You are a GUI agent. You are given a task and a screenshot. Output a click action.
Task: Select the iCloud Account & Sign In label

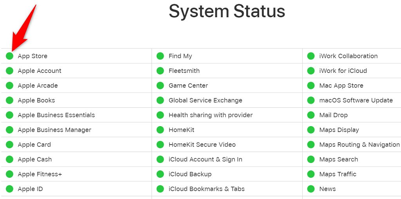[205, 159]
